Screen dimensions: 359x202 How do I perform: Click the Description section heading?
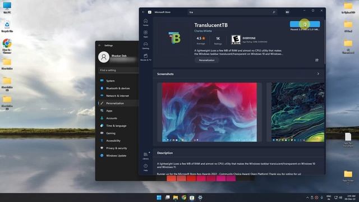coord(165,153)
